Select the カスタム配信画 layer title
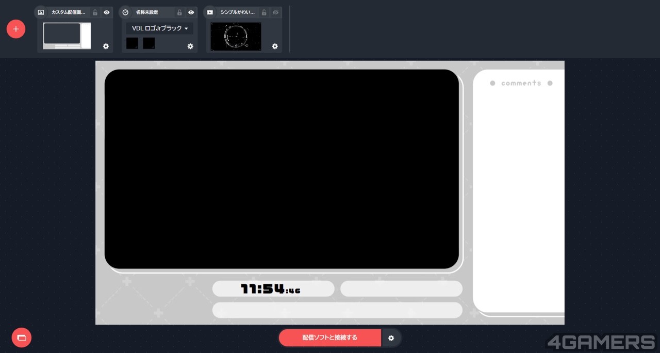The height and width of the screenshot is (353, 660). point(69,12)
